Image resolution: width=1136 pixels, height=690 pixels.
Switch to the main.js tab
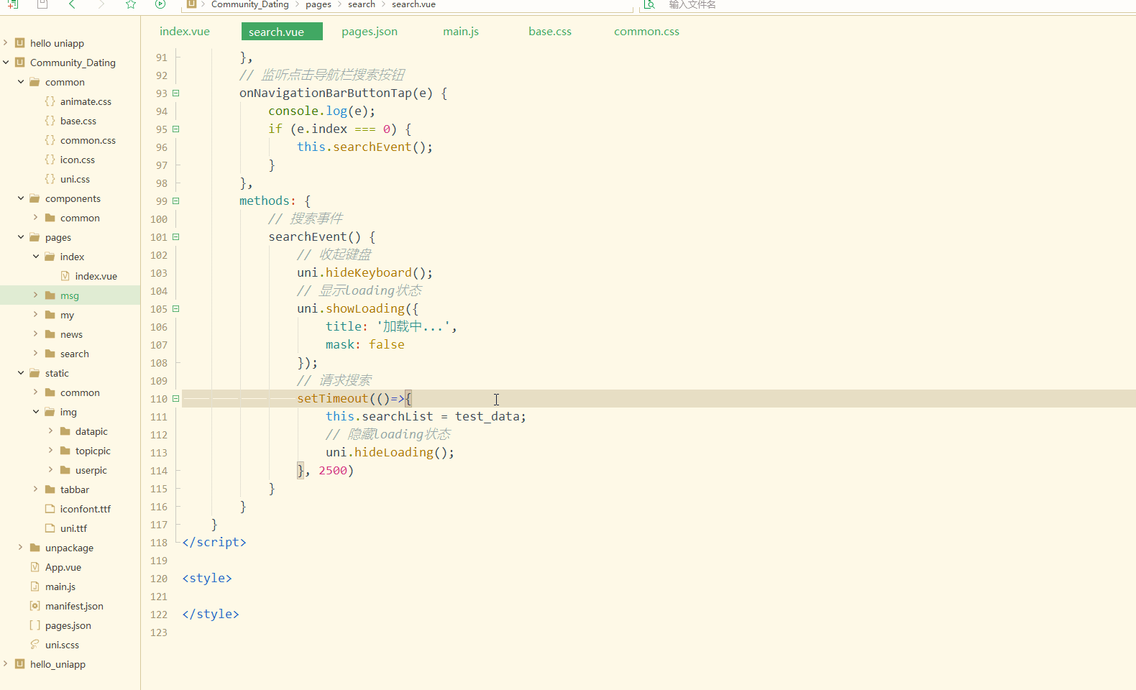(x=461, y=32)
